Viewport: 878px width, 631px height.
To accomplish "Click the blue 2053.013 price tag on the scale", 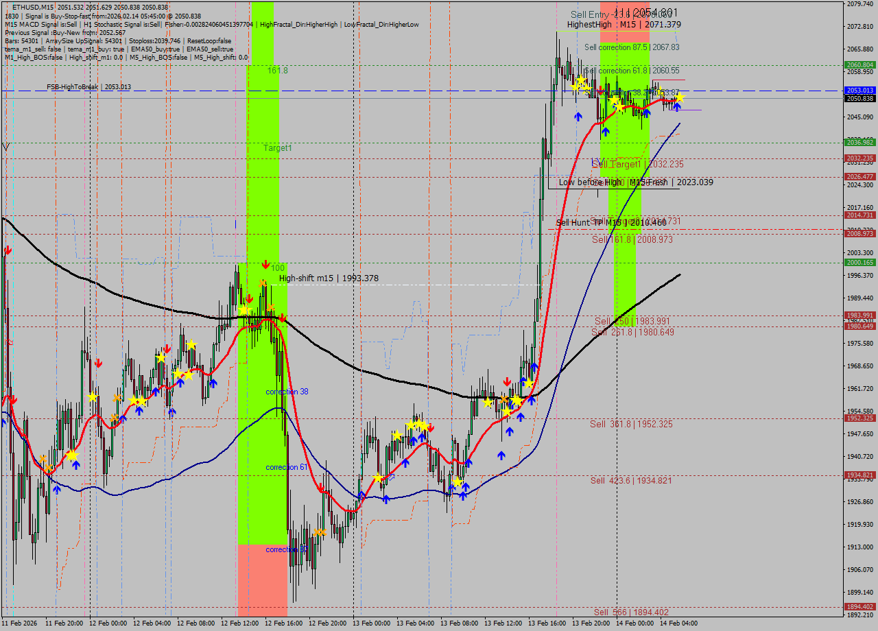I will pos(859,90).
